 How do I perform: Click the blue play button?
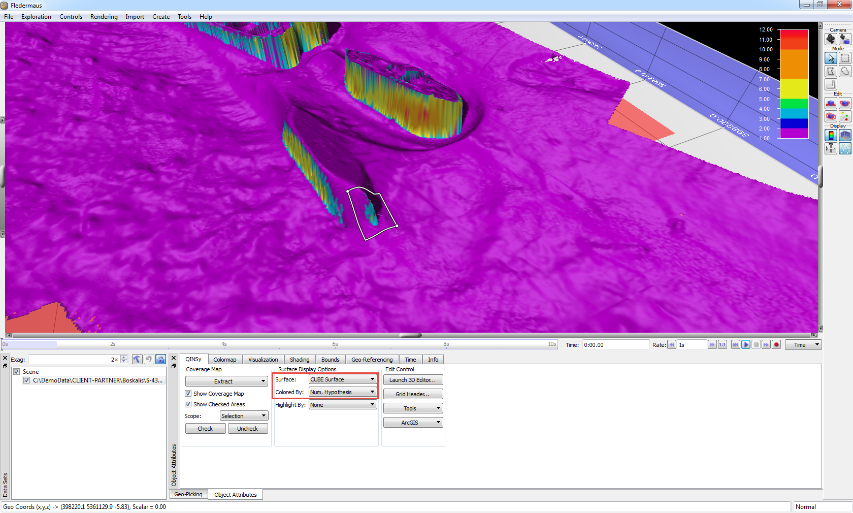(x=746, y=345)
